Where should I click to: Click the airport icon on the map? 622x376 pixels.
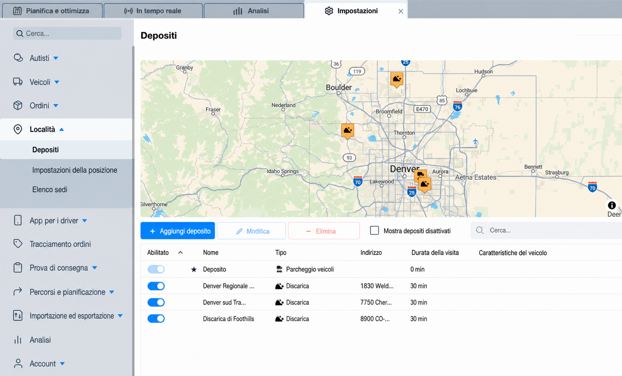(475, 141)
